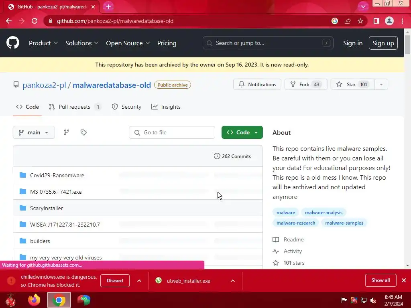Open the ScaryInstaller folder
411x308 pixels.
[47, 208]
